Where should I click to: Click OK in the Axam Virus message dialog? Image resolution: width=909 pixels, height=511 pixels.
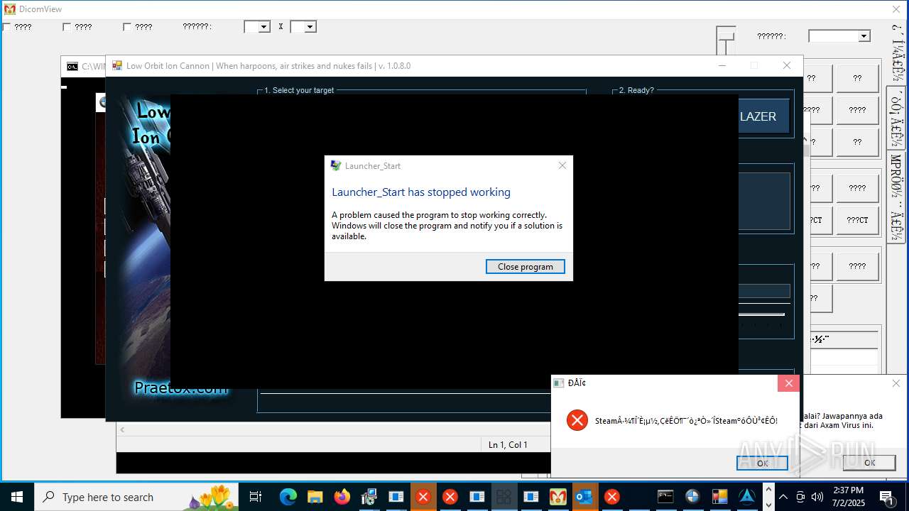869,463
